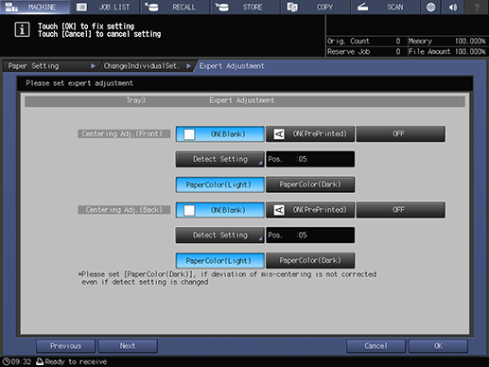Click File Amount 100.000% indicator
The image size is (489, 367).
pos(447,52)
